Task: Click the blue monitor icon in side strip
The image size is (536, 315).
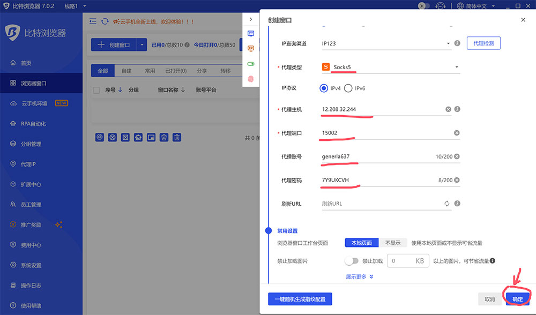Action: tap(250, 33)
